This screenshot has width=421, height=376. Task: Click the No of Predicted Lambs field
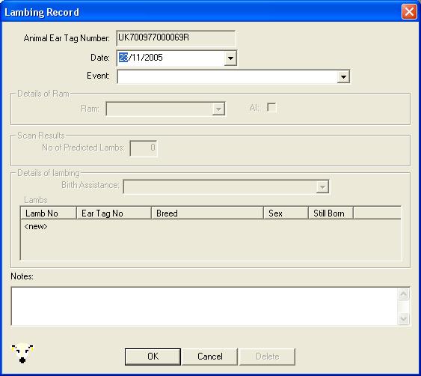coord(144,148)
